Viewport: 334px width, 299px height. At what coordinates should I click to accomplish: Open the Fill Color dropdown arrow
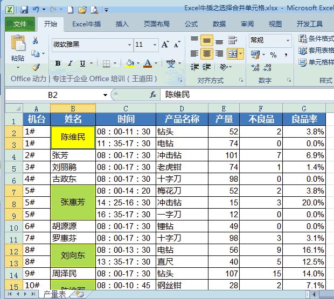pyautogui.click(x=138, y=63)
